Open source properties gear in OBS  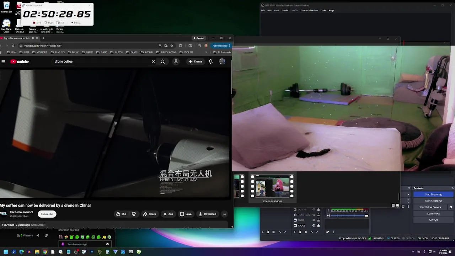coord(305,232)
